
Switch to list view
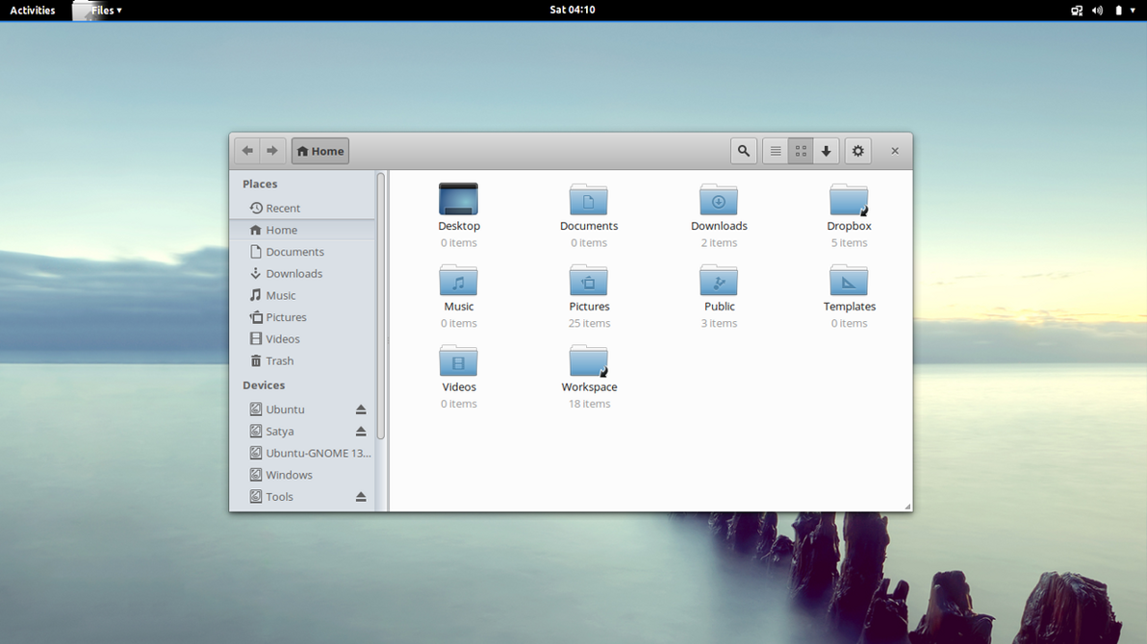pos(776,151)
